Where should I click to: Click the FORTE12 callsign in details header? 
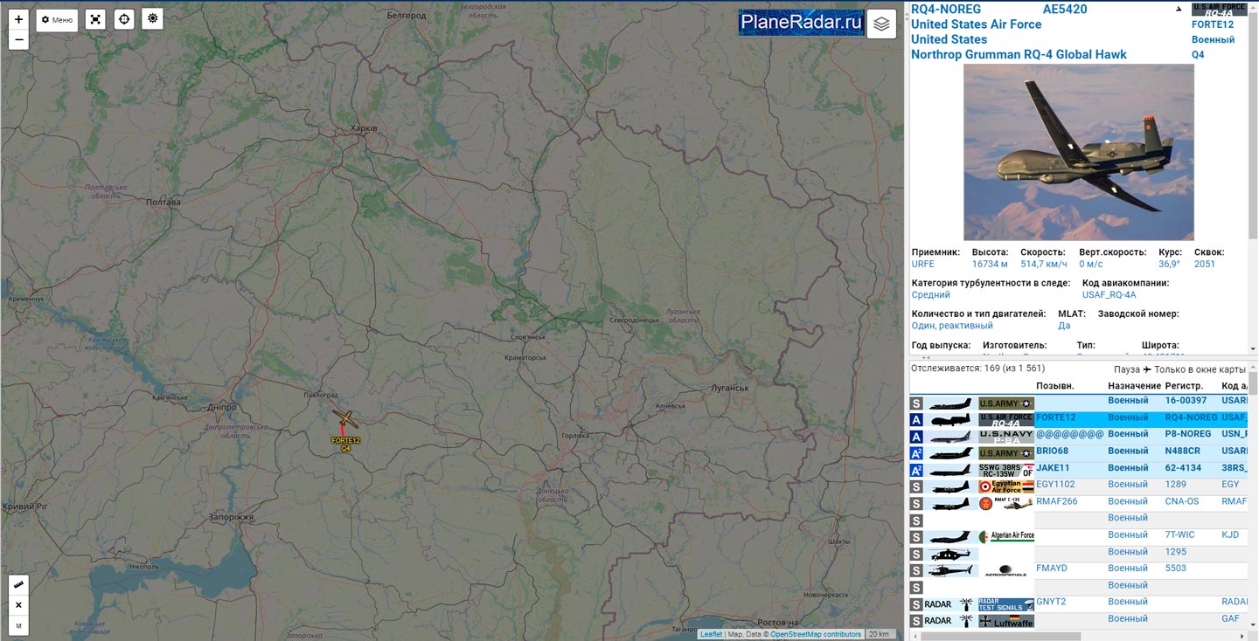tap(1213, 24)
